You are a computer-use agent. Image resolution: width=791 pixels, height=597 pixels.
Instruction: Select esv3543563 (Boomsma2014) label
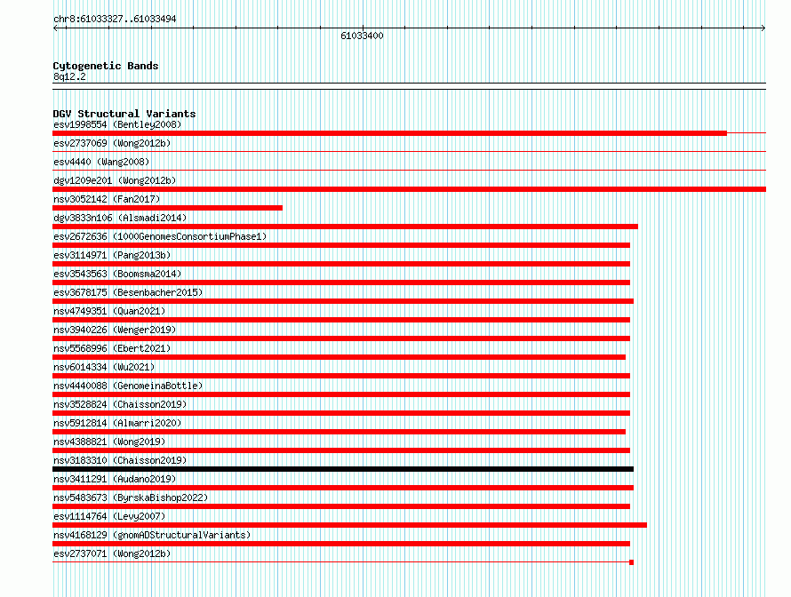117,274
